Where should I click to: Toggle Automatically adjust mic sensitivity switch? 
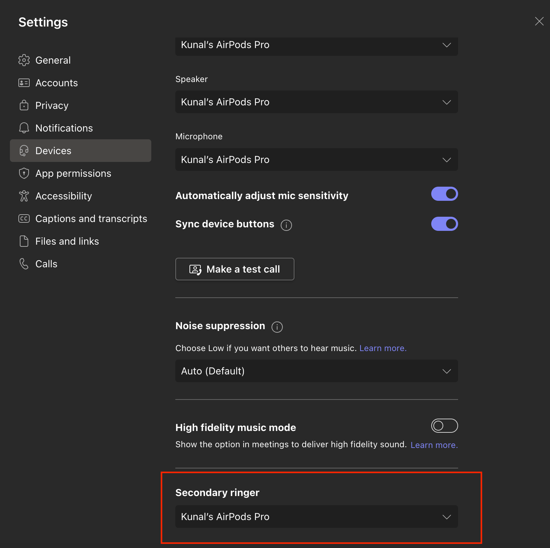tap(445, 194)
